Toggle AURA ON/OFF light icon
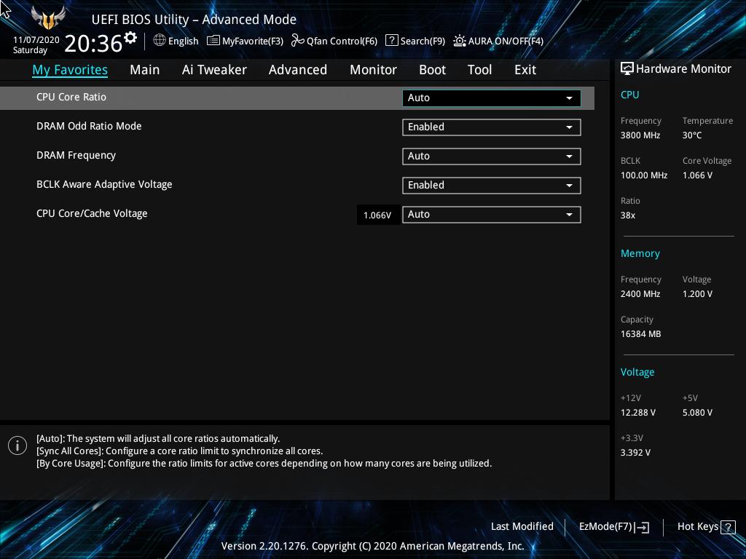Viewport: 746px width, 559px height. [x=460, y=41]
